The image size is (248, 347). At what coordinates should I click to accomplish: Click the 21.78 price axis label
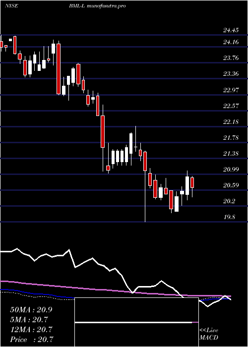[231, 138]
